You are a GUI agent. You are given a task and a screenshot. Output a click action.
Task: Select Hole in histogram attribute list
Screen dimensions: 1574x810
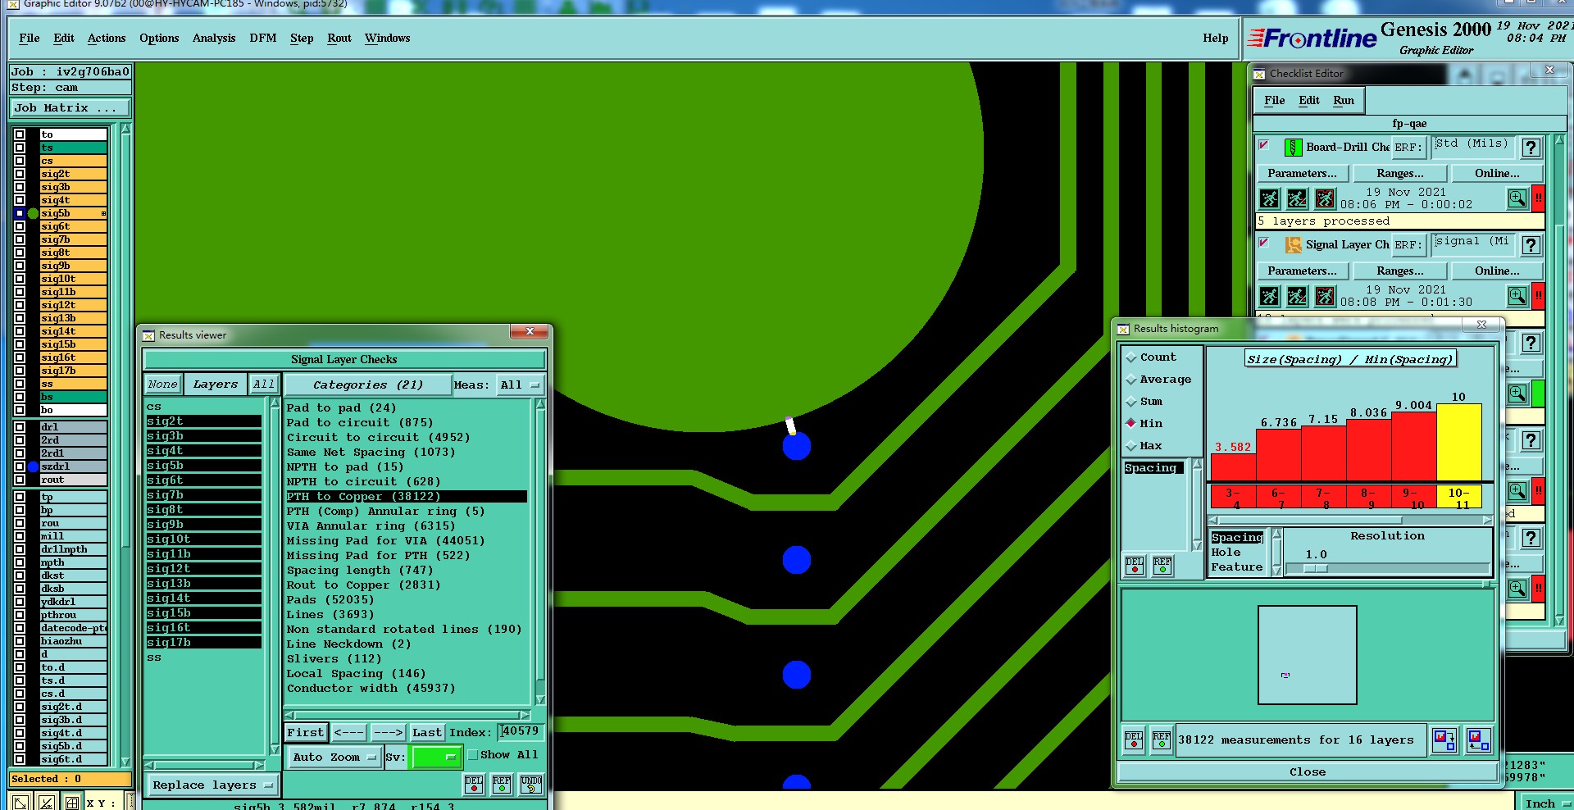pos(1226,553)
